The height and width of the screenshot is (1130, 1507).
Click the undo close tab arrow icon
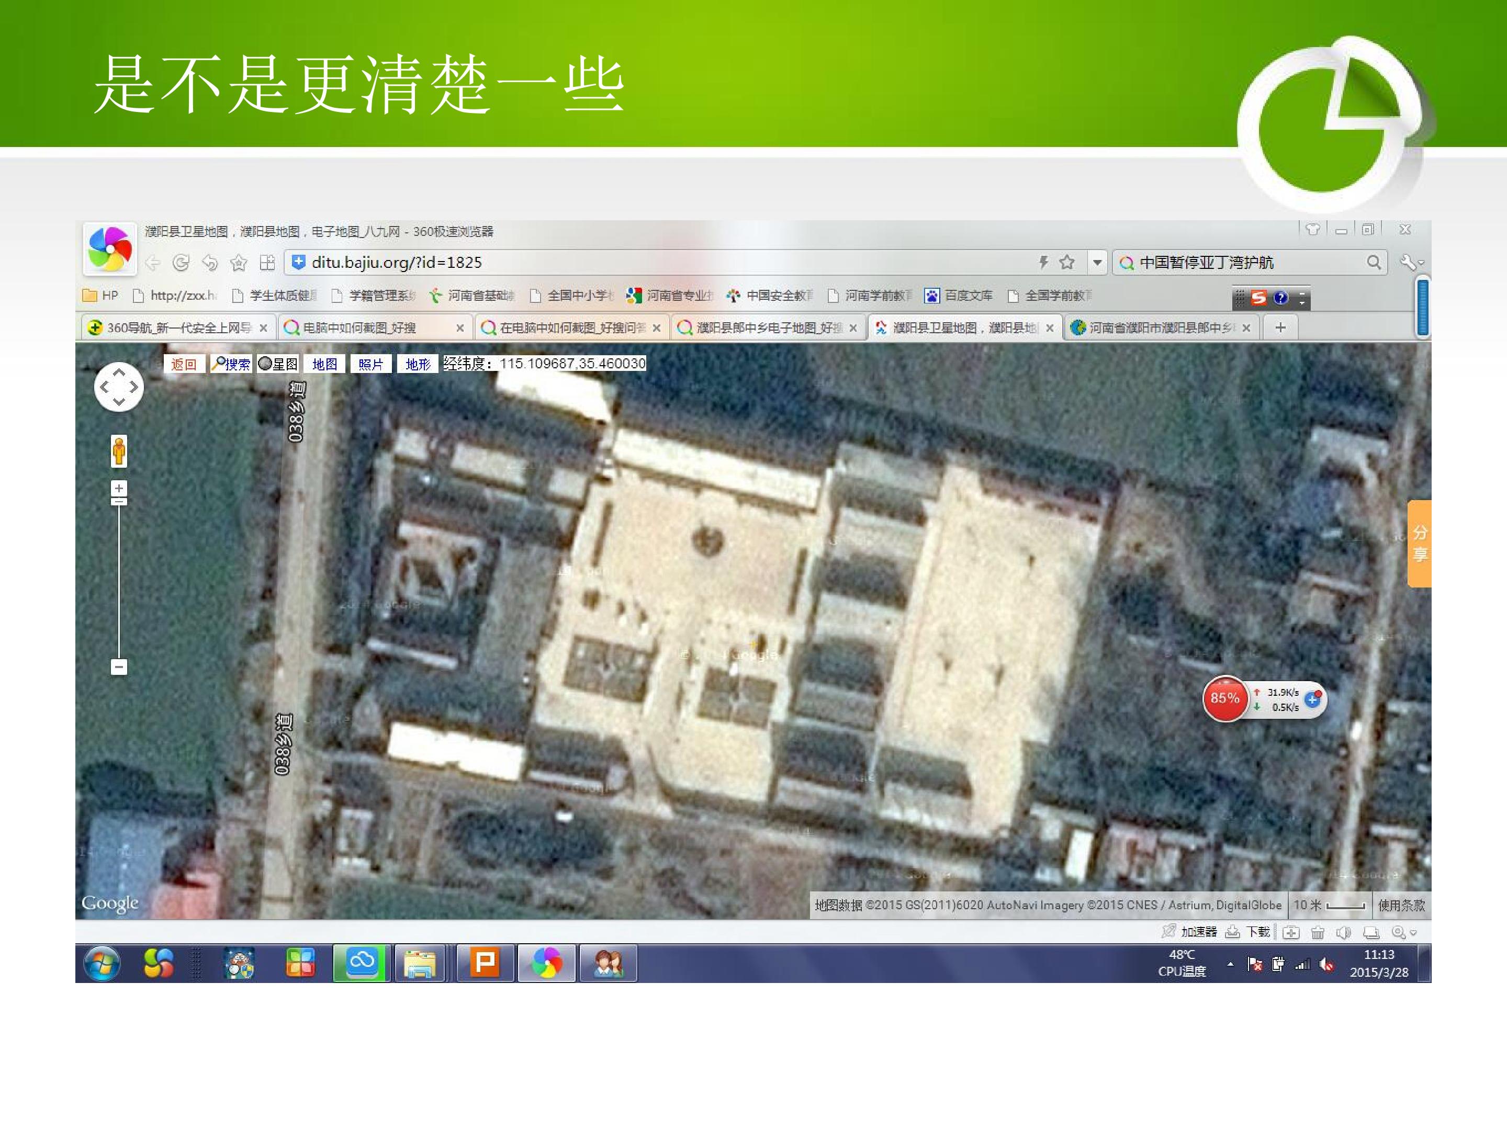coord(210,263)
